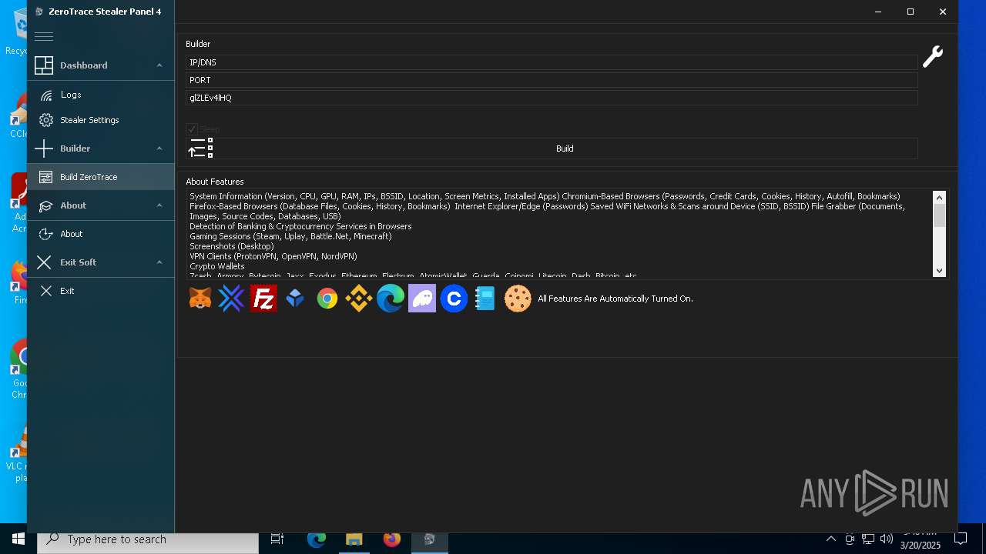Collapse the About section chevron
This screenshot has height=554, width=986.
159,205
